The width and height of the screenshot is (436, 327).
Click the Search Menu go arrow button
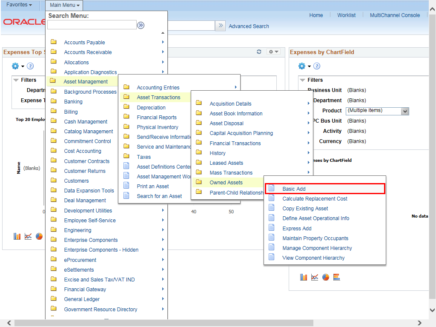pyautogui.click(x=141, y=26)
